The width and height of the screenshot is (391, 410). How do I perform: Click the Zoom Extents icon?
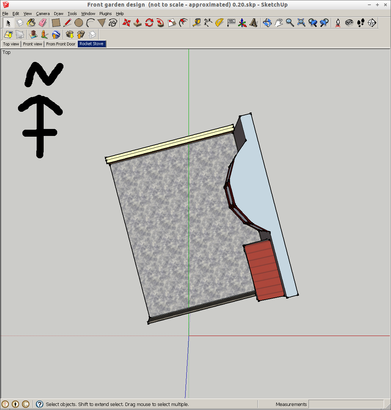tap(302, 23)
